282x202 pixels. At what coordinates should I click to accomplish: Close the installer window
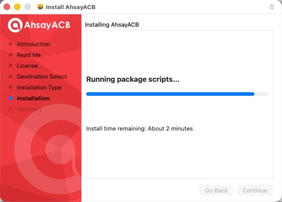coord(7,7)
